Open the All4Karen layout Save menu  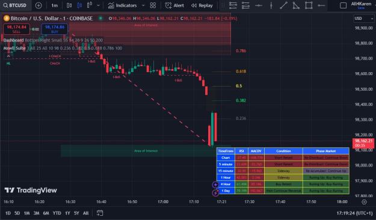[361, 5]
